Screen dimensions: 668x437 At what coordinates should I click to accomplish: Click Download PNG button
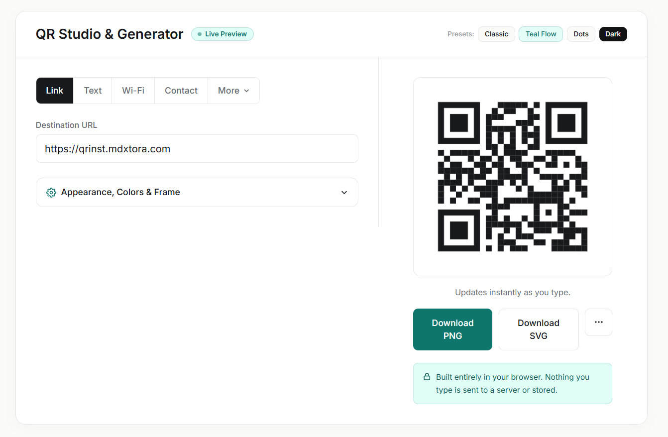coord(452,329)
